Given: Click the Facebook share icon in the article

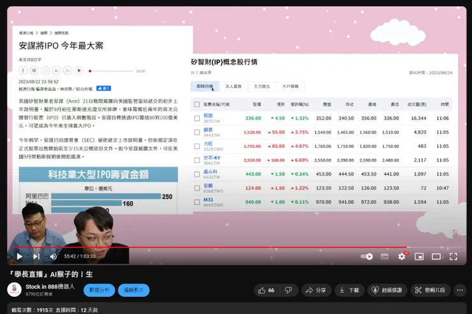Looking at the screenshot, I should pyautogui.click(x=23, y=70).
